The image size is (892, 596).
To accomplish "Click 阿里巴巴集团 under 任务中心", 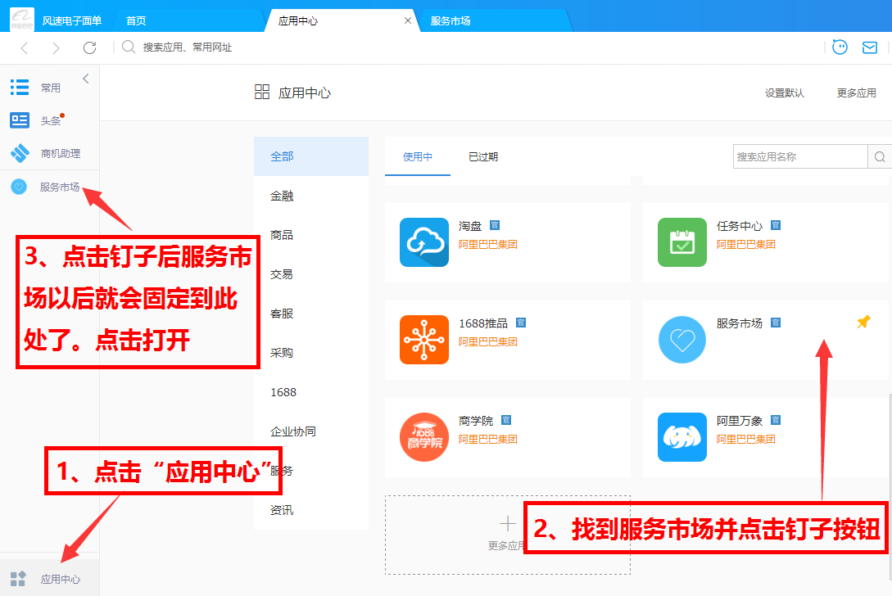I will pos(746,245).
